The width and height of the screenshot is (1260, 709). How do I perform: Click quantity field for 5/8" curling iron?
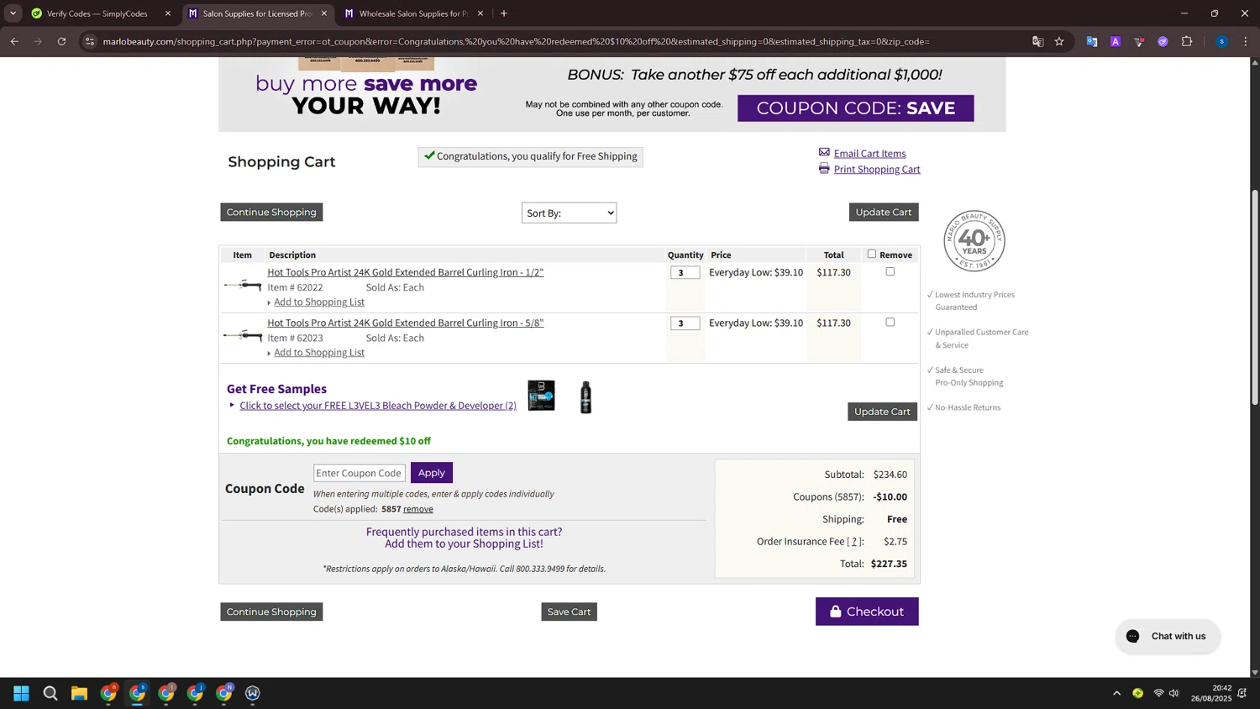[685, 323]
